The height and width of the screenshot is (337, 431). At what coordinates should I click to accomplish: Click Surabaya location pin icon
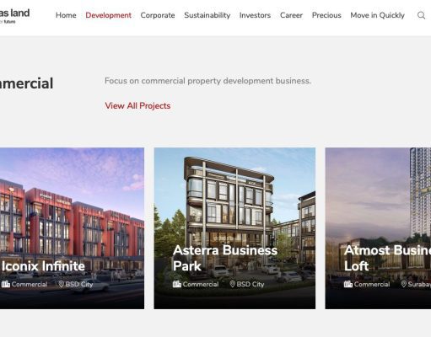(x=403, y=284)
